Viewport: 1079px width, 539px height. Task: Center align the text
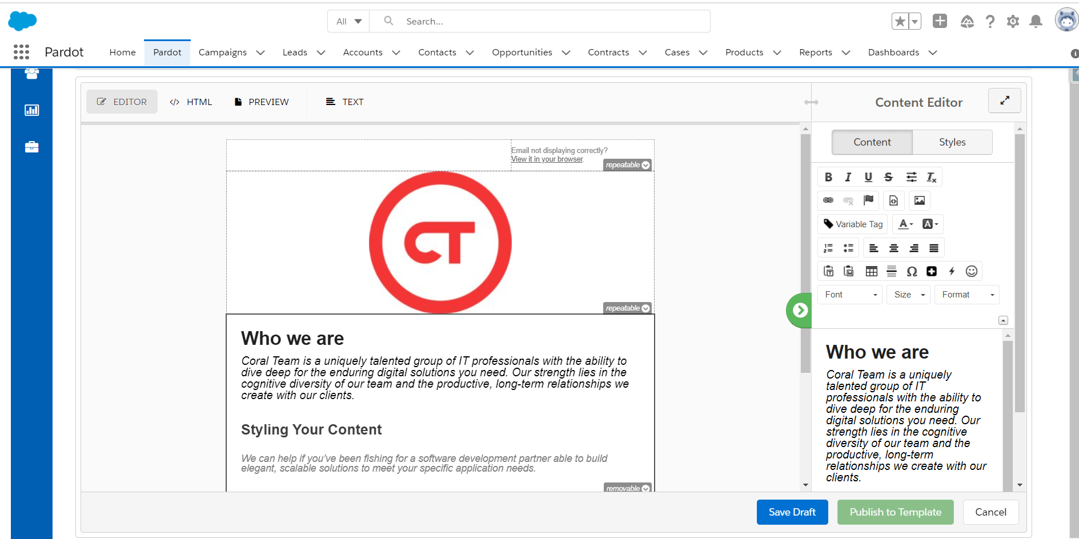coord(894,248)
